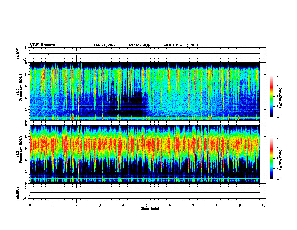Click the "Time (min)" axis title
This screenshot has width=297, height=230.
pyautogui.click(x=150, y=209)
